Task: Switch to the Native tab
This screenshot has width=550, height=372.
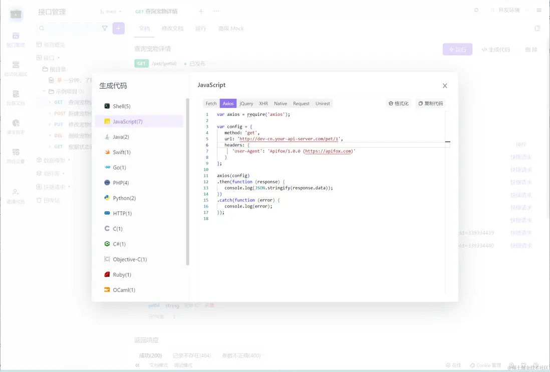Action: click(281, 103)
